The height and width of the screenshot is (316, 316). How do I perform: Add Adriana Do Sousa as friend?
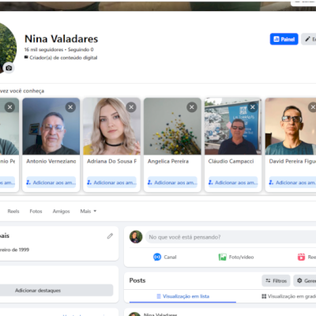111,182
